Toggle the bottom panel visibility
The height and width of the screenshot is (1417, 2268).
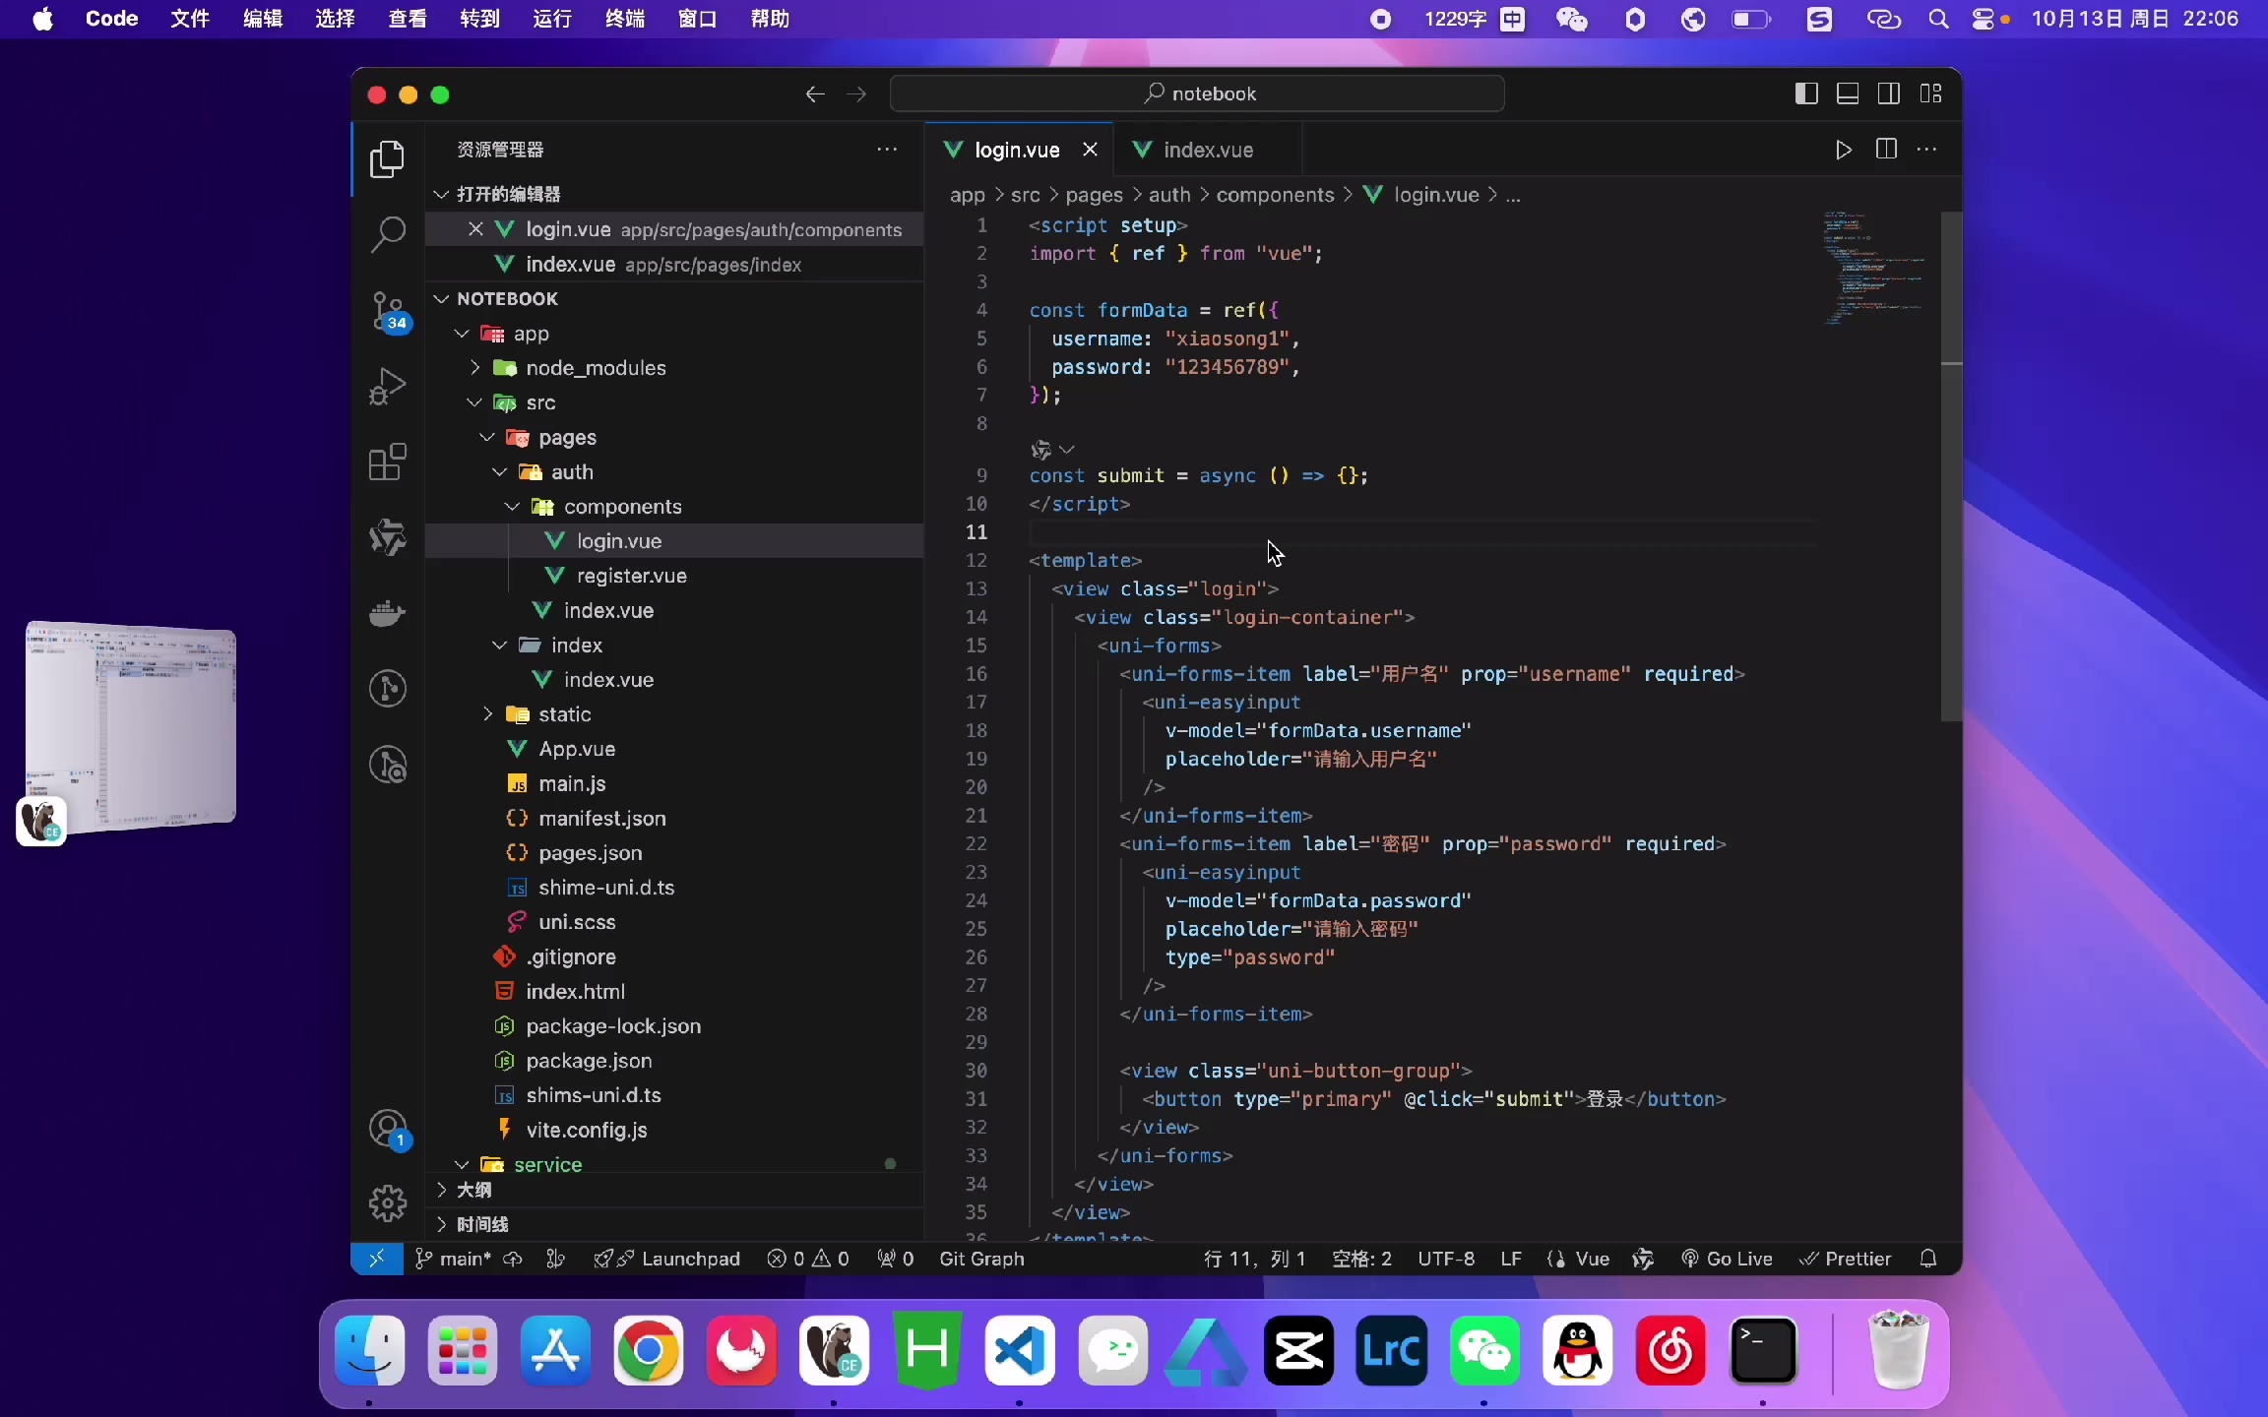(x=1848, y=93)
